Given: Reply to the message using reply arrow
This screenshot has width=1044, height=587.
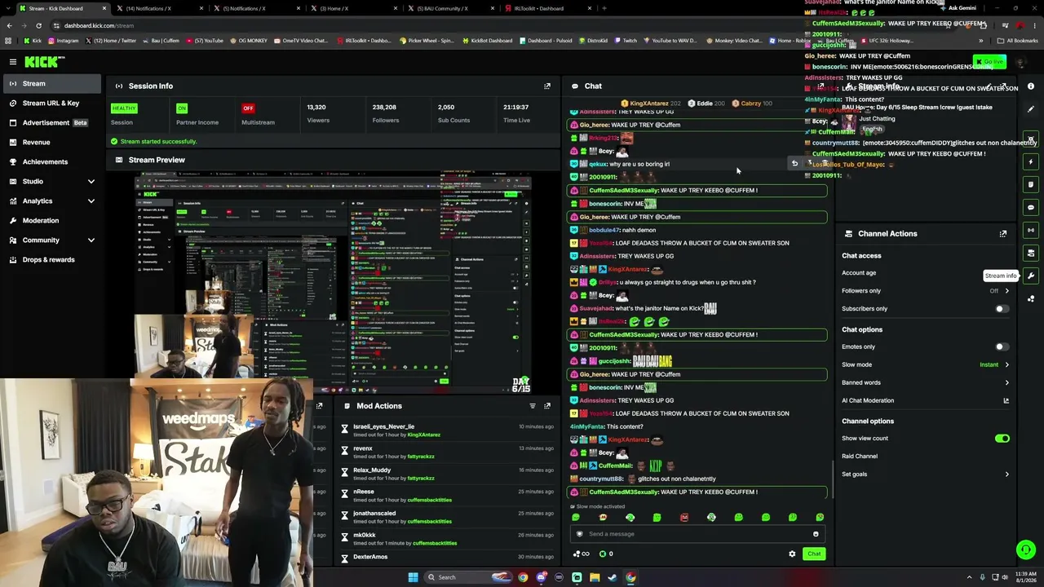Looking at the screenshot, I should coord(794,163).
